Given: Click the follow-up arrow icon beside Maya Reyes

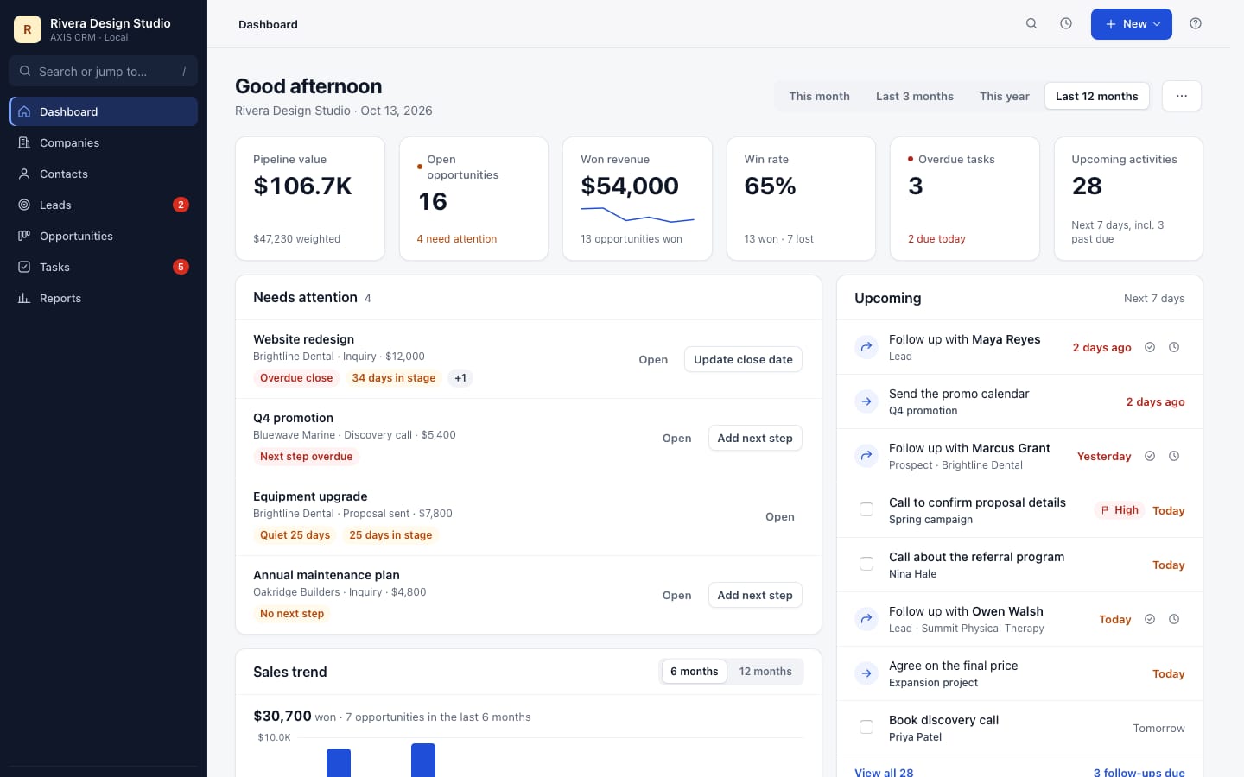Looking at the screenshot, I should (866, 347).
